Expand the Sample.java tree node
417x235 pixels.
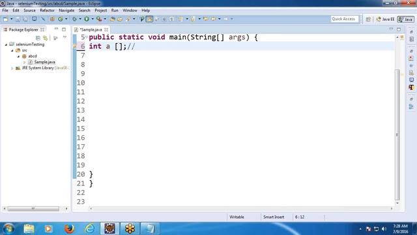tap(25, 62)
